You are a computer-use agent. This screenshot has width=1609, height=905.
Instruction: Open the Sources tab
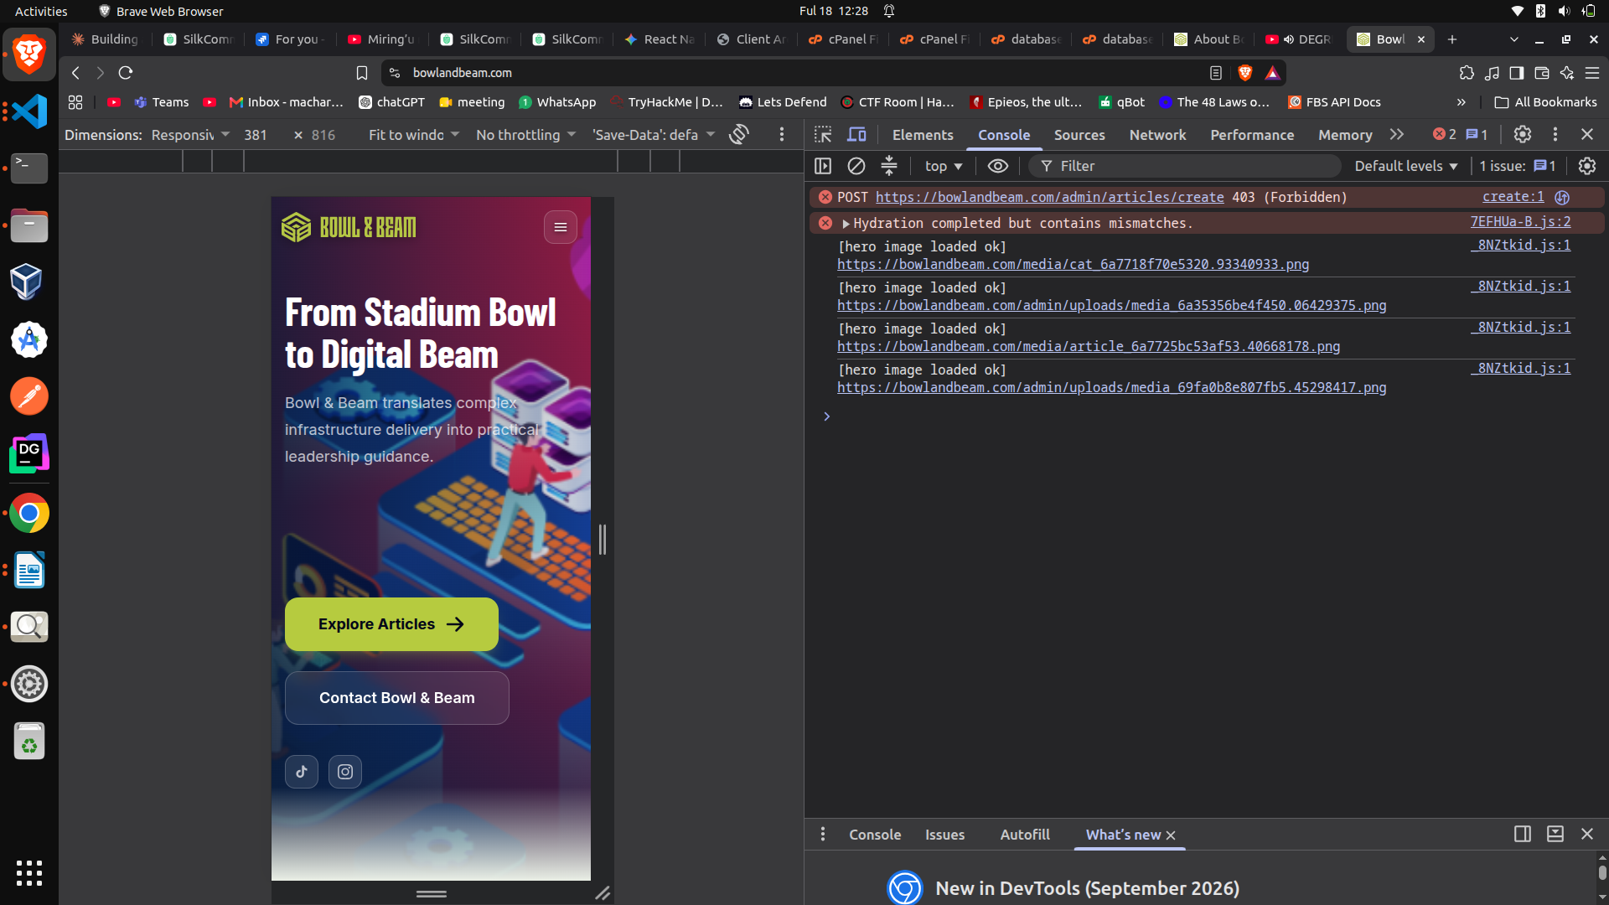click(1079, 135)
